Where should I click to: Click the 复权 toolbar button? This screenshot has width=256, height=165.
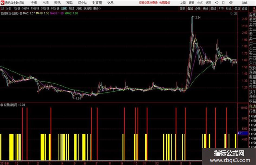pyautogui.click(x=183, y=8)
